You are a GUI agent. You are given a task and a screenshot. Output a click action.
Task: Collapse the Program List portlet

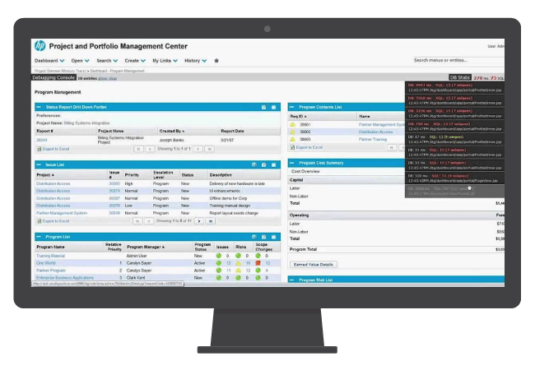click(39, 237)
